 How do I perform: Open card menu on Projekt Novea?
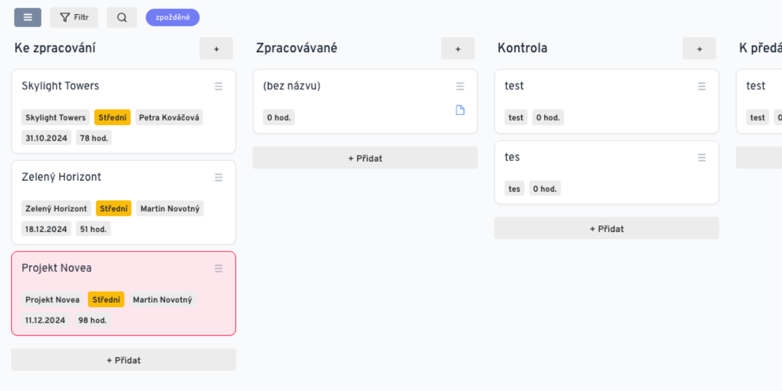pos(218,268)
